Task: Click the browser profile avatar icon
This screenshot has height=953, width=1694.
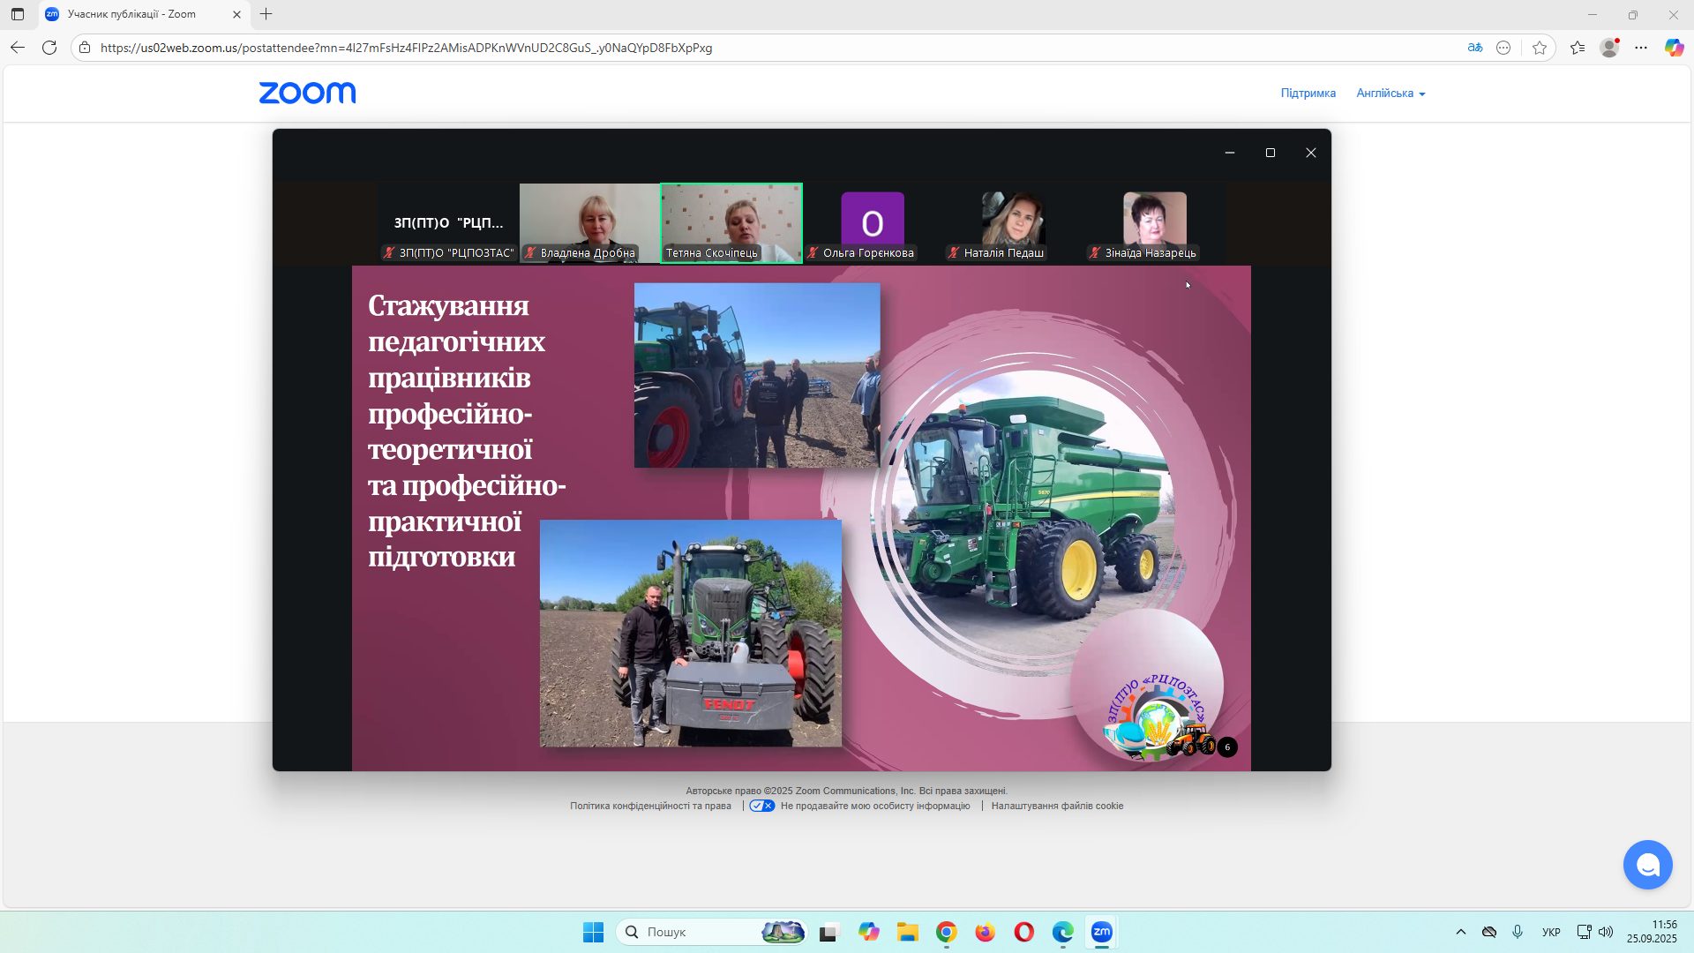Action: pyautogui.click(x=1609, y=48)
